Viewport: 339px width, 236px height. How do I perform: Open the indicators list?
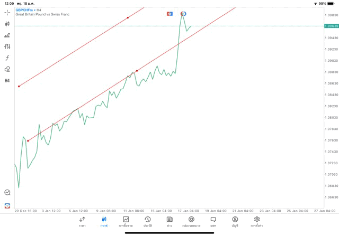tap(7, 35)
